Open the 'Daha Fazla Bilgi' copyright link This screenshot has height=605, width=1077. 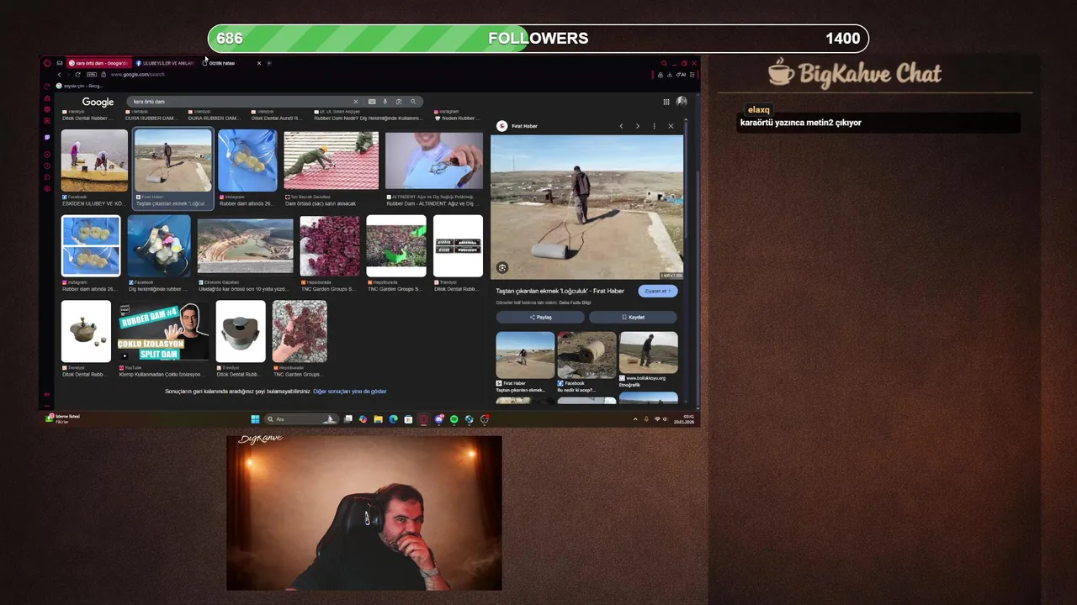(x=576, y=302)
